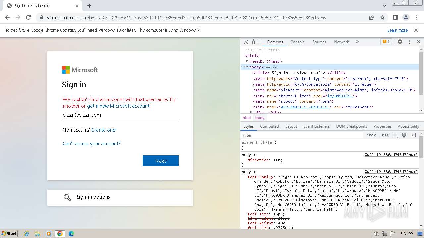Viewport: 424px width, 238px height.
Task: Collapse the body element node
Action: 247,67
